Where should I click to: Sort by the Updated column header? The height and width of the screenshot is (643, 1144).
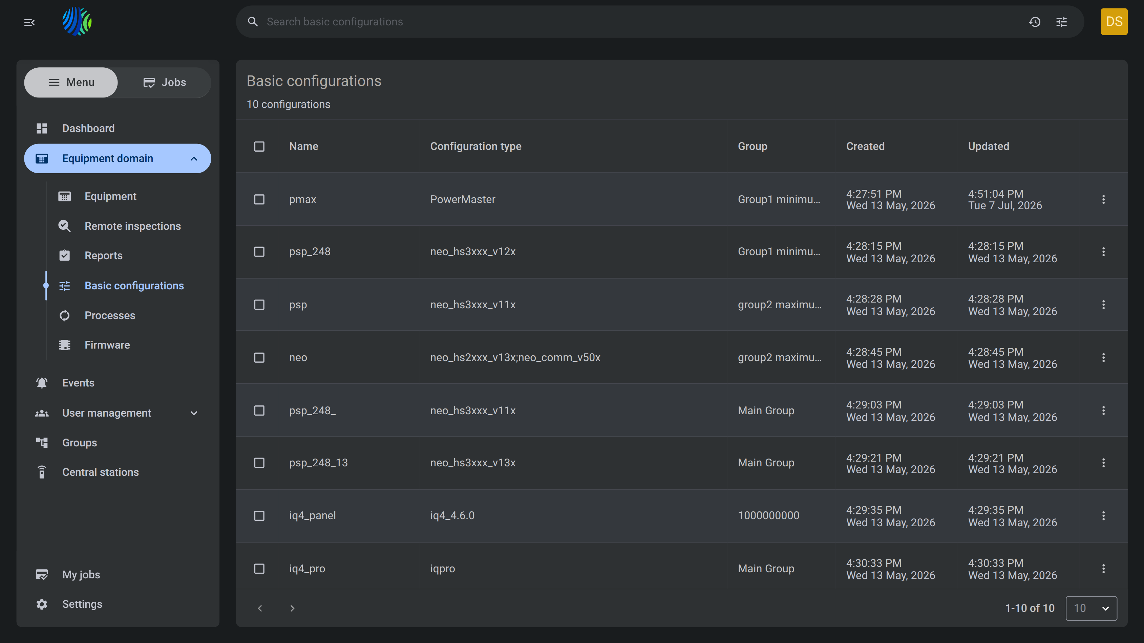coord(989,147)
